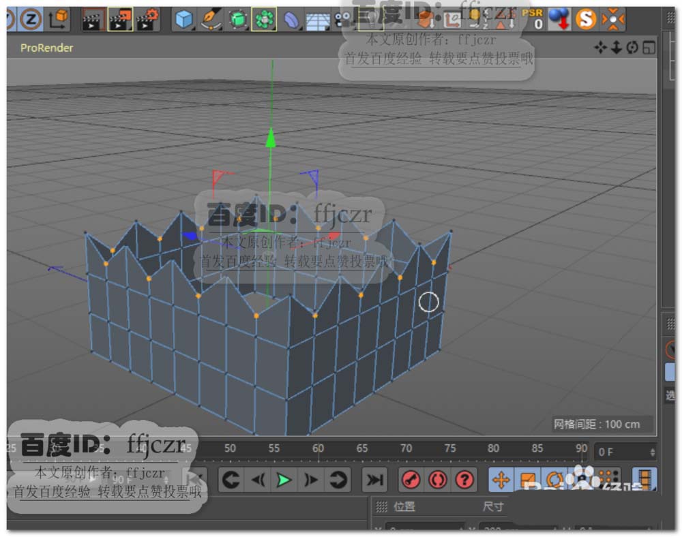The height and width of the screenshot is (537, 682).
Task: Record active objects keyframe
Action: tap(411, 480)
